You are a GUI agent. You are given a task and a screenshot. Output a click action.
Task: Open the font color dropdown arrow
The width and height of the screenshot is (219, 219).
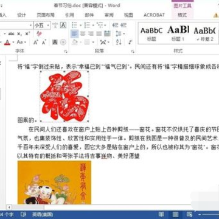pyautogui.click(x=13, y=43)
